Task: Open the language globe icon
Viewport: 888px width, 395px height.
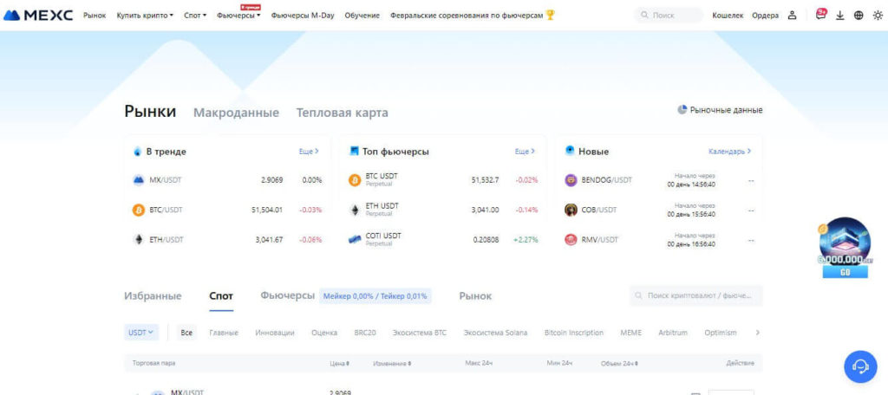Action: coord(859,16)
